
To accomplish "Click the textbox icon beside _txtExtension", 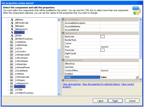I will point(12,58).
